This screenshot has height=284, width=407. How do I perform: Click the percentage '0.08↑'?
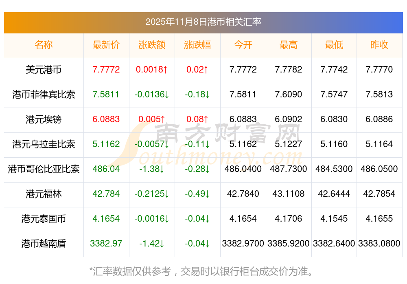pyautogui.click(x=197, y=119)
